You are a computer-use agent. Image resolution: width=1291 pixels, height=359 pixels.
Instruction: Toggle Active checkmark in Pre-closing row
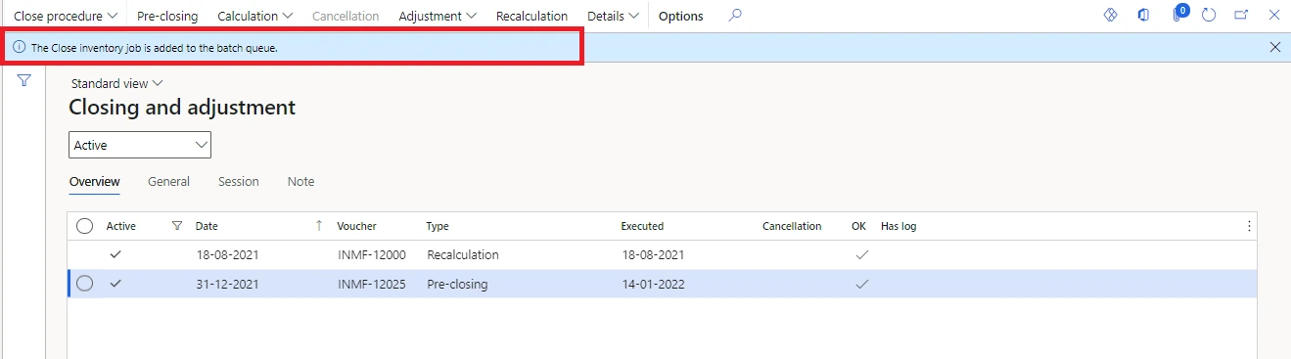116,284
